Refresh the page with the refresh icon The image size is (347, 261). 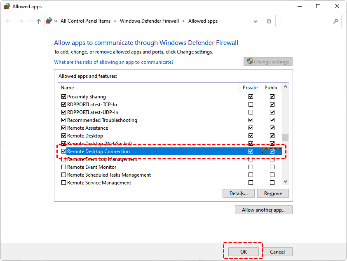[269, 21]
